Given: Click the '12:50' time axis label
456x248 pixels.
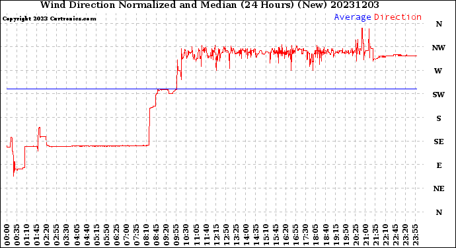Looking at the screenshot, I should (226, 235).
